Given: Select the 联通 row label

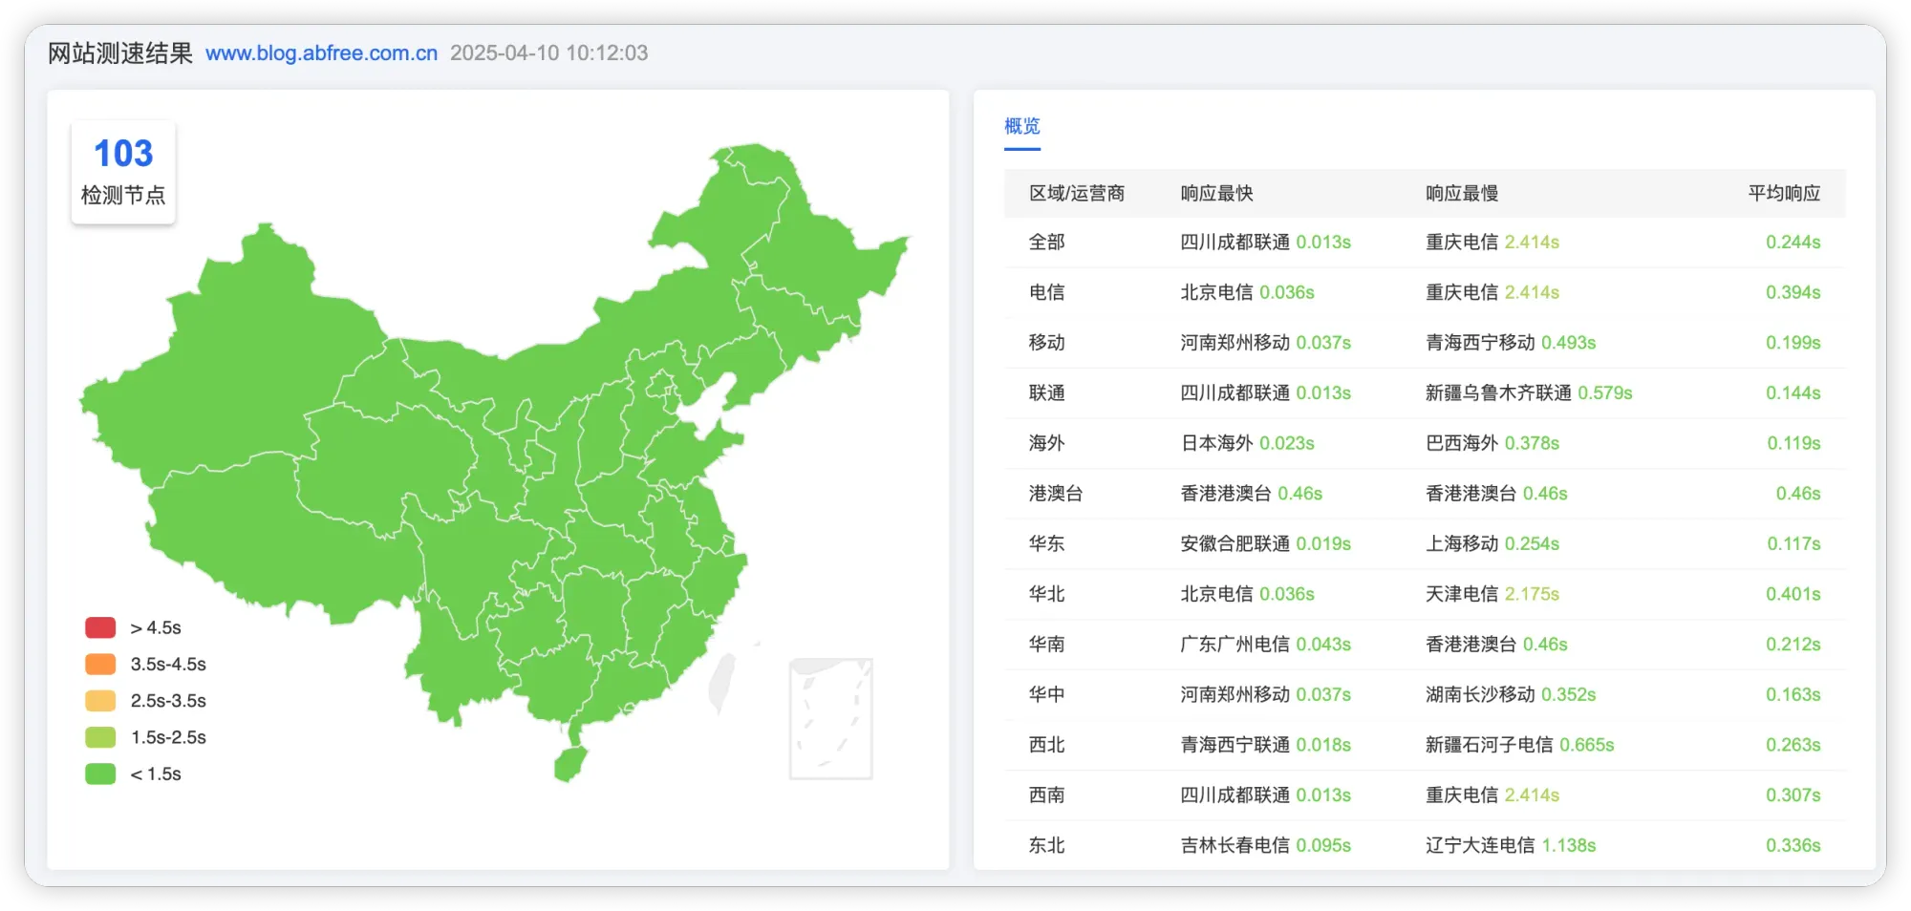Looking at the screenshot, I should 1046,392.
